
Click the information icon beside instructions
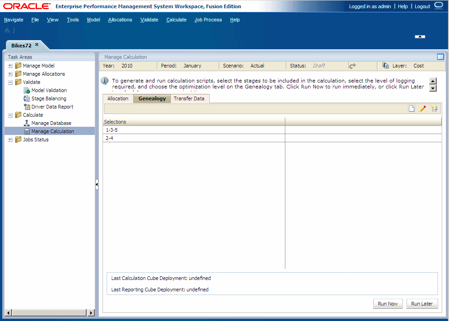[x=105, y=81]
